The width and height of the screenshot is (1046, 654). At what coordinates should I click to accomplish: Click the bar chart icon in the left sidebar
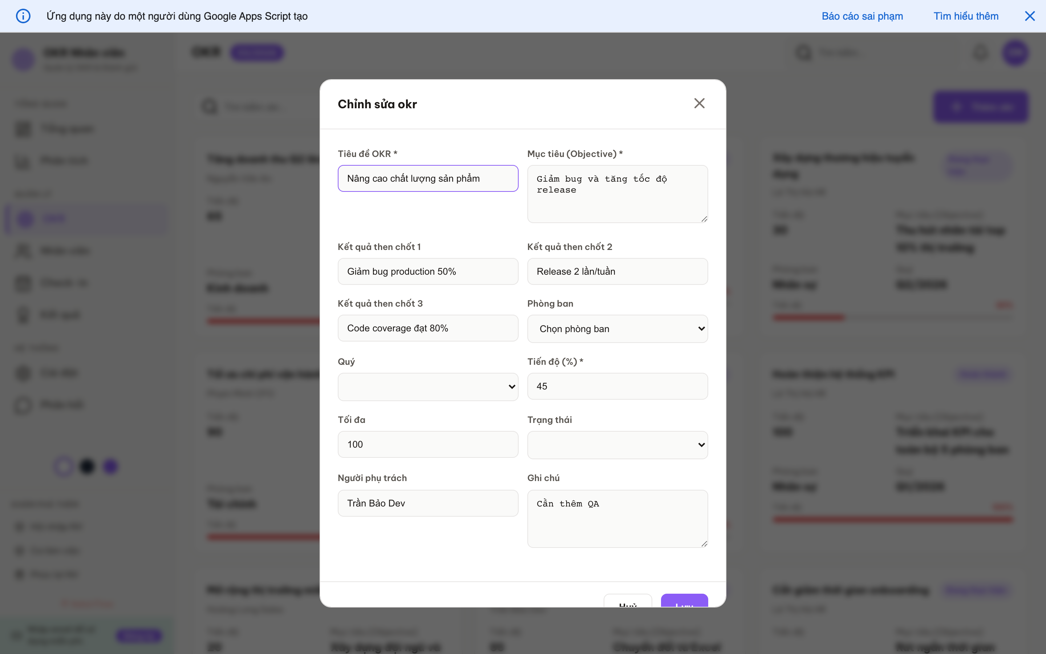coord(23,162)
